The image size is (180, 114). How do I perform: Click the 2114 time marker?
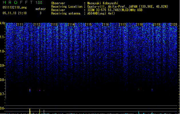pyautogui.click(x=71, y=24)
